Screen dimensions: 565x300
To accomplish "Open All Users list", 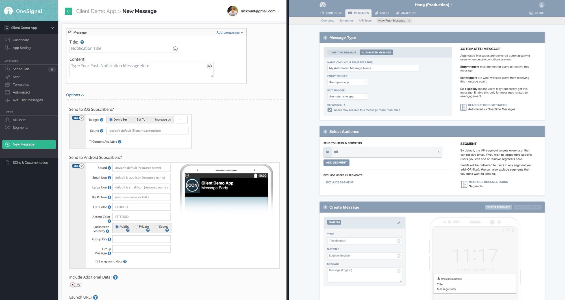I will coord(19,120).
